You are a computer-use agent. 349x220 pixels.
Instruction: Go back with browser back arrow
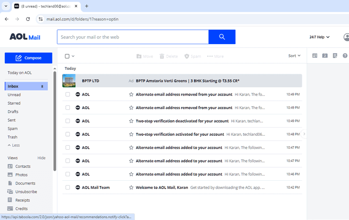[x=7, y=19]
